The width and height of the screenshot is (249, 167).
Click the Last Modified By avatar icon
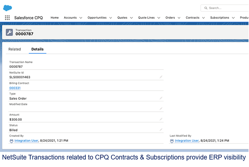(172, 141)
